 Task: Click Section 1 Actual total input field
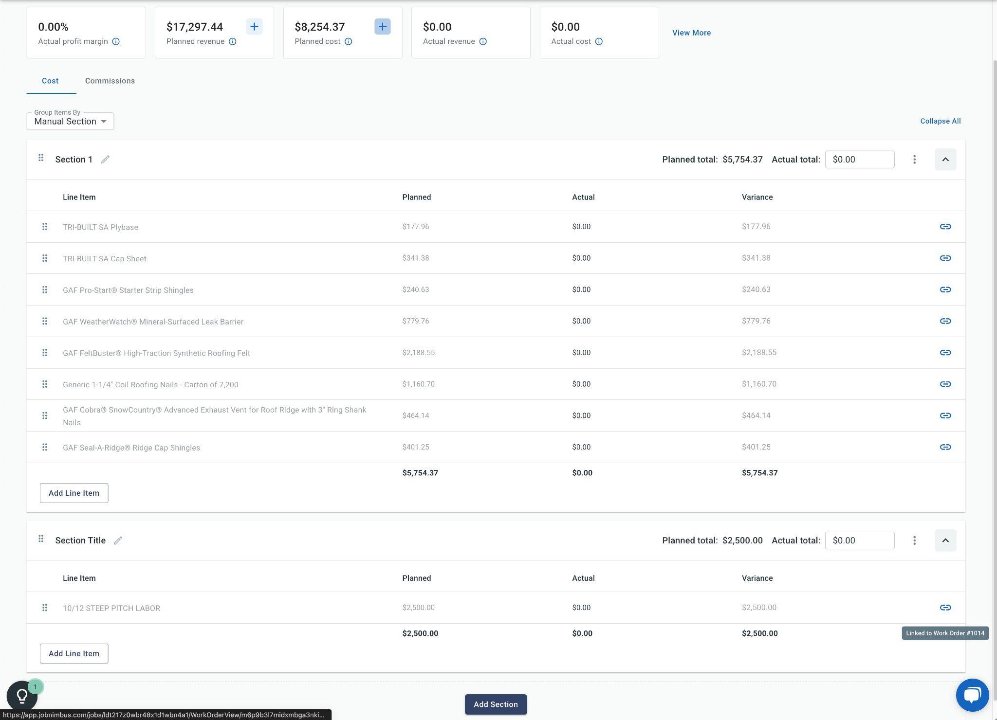pos(859,160)
